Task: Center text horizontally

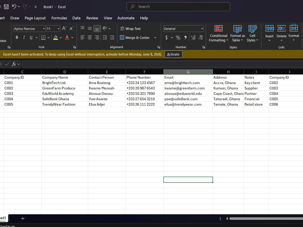Action: pos(90,38)
